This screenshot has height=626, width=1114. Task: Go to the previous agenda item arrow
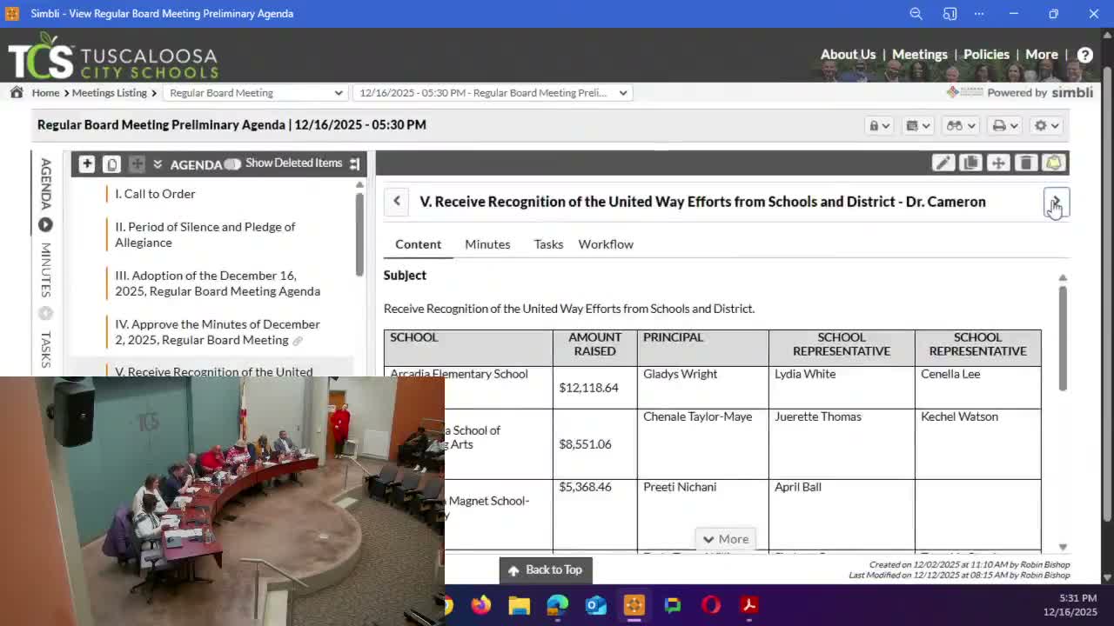397,201
